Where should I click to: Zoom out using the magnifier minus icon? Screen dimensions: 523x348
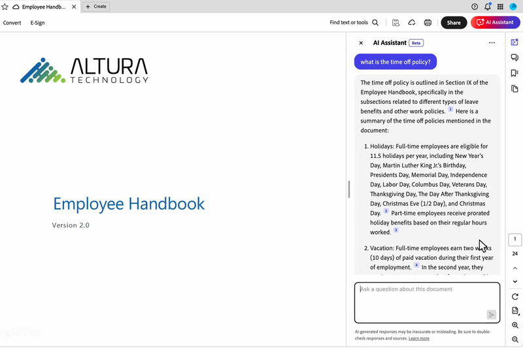tap(515, 340)
